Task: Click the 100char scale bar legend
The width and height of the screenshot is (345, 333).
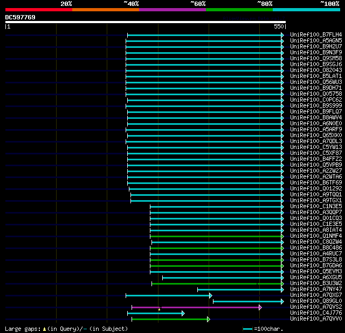Action: (x=263, y=329)
